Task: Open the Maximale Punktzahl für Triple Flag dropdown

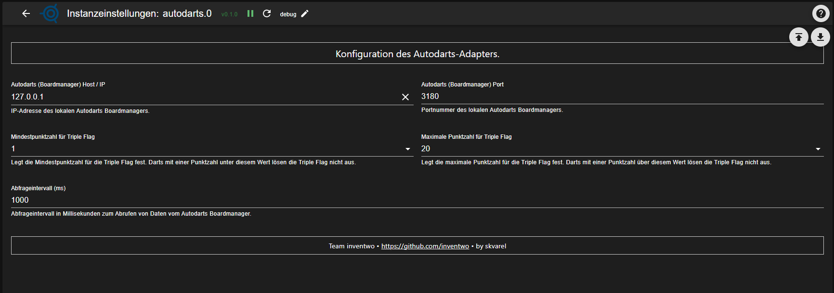Action: tap(818, 149)
